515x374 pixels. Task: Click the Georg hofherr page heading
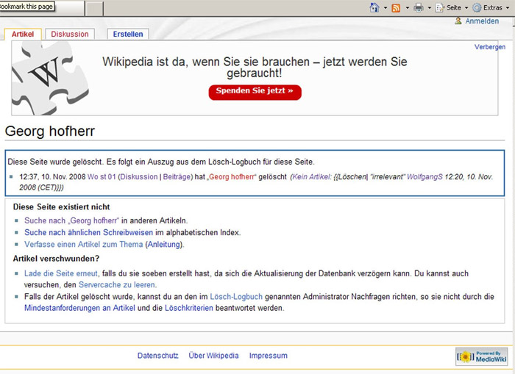pyautogui.click(x=50, y=132)
